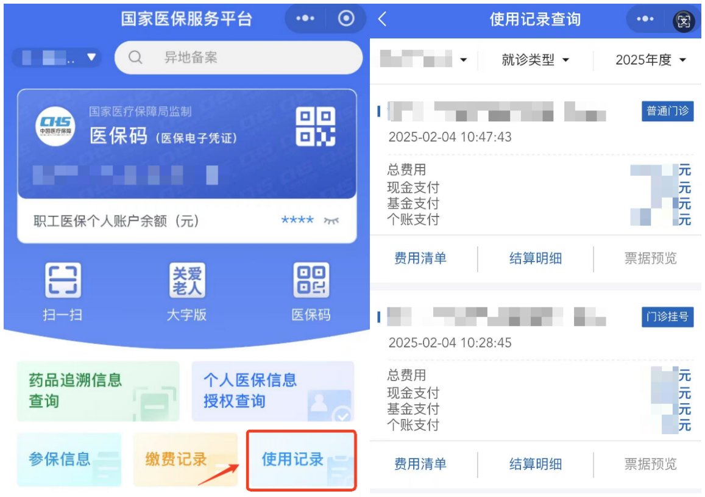Image resolution: width=705 pixels, height=497 pixels.
Task: Tap the circle target icon beside the left dots menu
Action: point(346,18)
